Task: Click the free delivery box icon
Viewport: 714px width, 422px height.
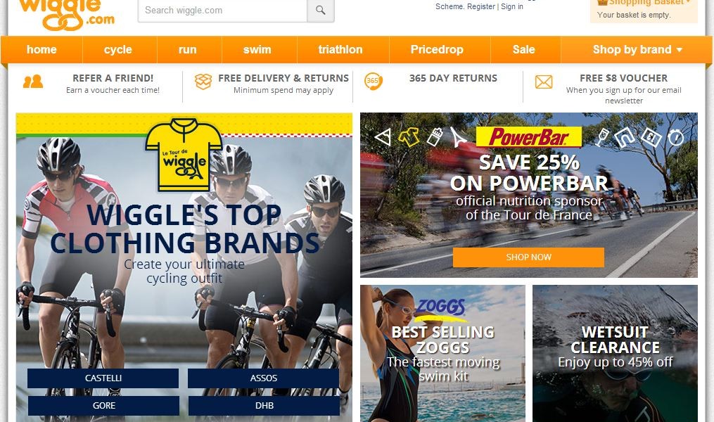Action: (203, 82)
